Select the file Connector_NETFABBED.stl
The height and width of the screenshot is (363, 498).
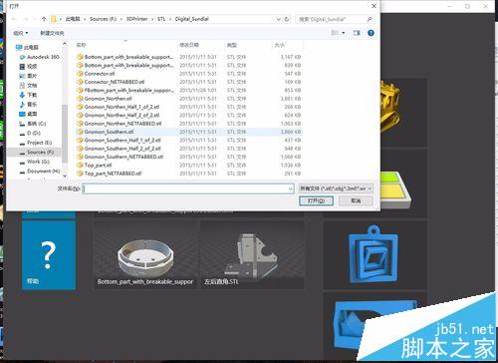(x=188, y=82)
